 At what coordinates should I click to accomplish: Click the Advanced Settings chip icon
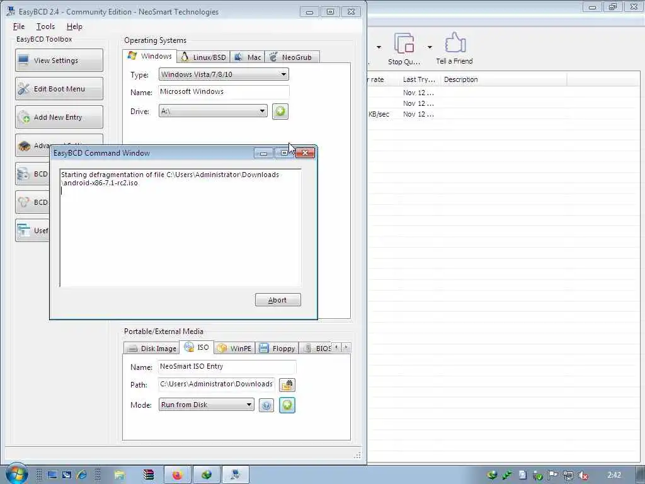click(x=25, y=146)
